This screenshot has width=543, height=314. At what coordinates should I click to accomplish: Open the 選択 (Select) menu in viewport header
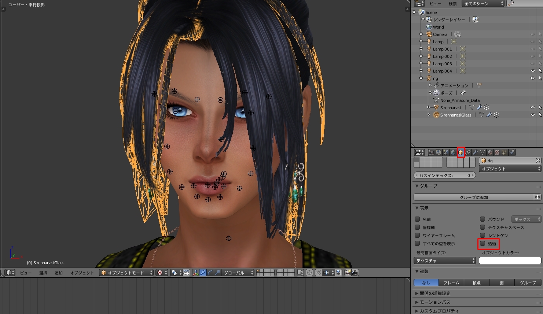[43, 273]
